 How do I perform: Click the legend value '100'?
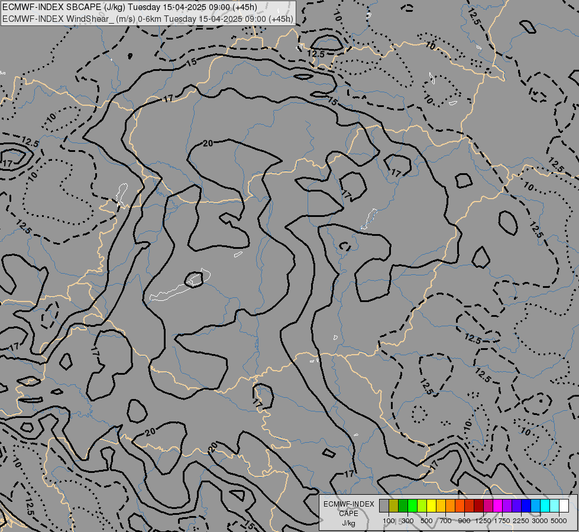coord(389,521)
